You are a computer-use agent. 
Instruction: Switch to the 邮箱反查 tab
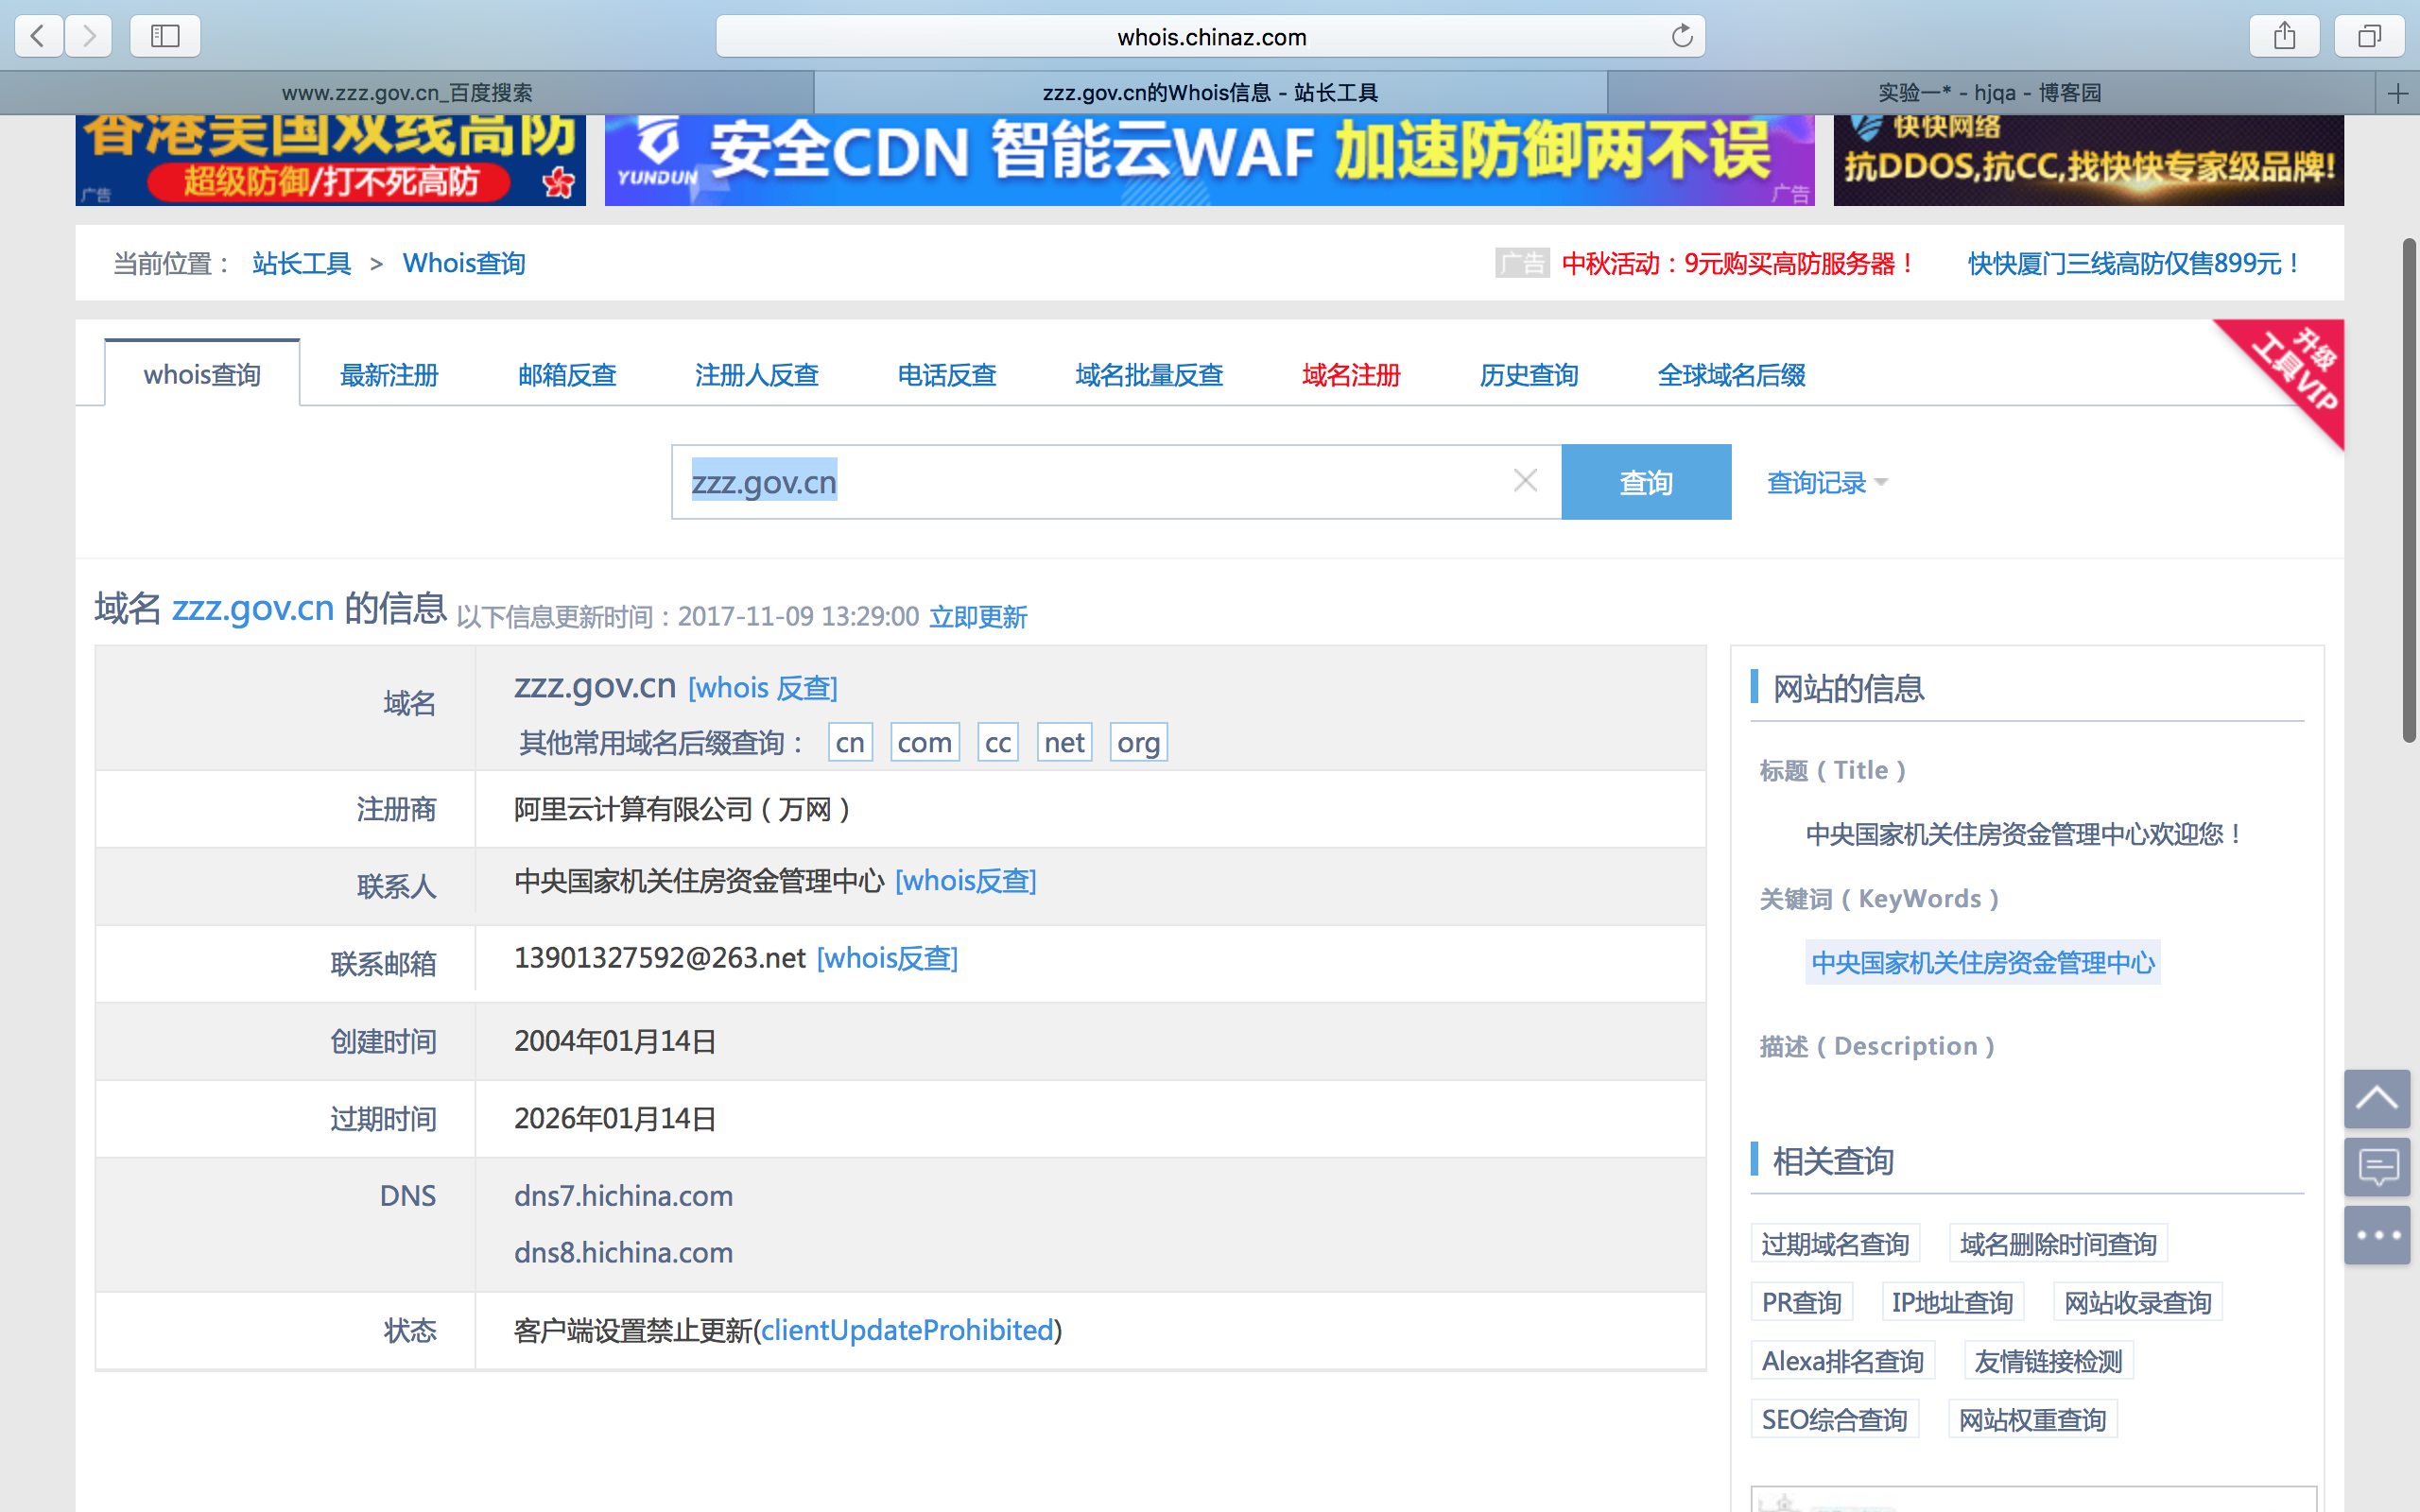pos(567,375)
